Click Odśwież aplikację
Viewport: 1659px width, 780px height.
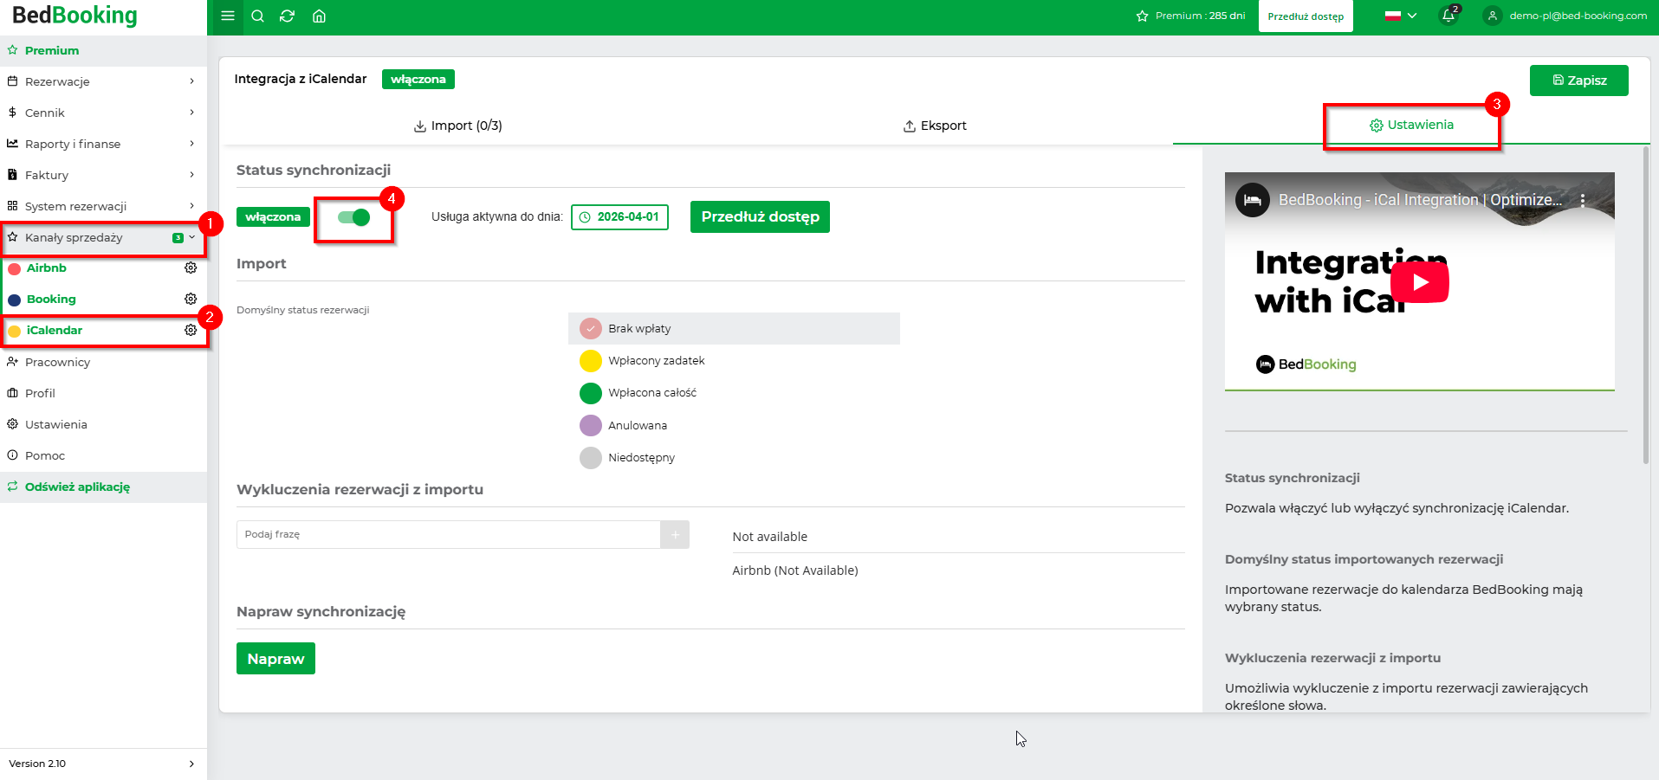(103, 487)
